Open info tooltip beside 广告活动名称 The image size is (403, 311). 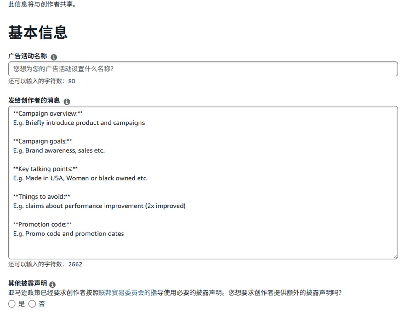pyautogui.click(x=54, y=57)
